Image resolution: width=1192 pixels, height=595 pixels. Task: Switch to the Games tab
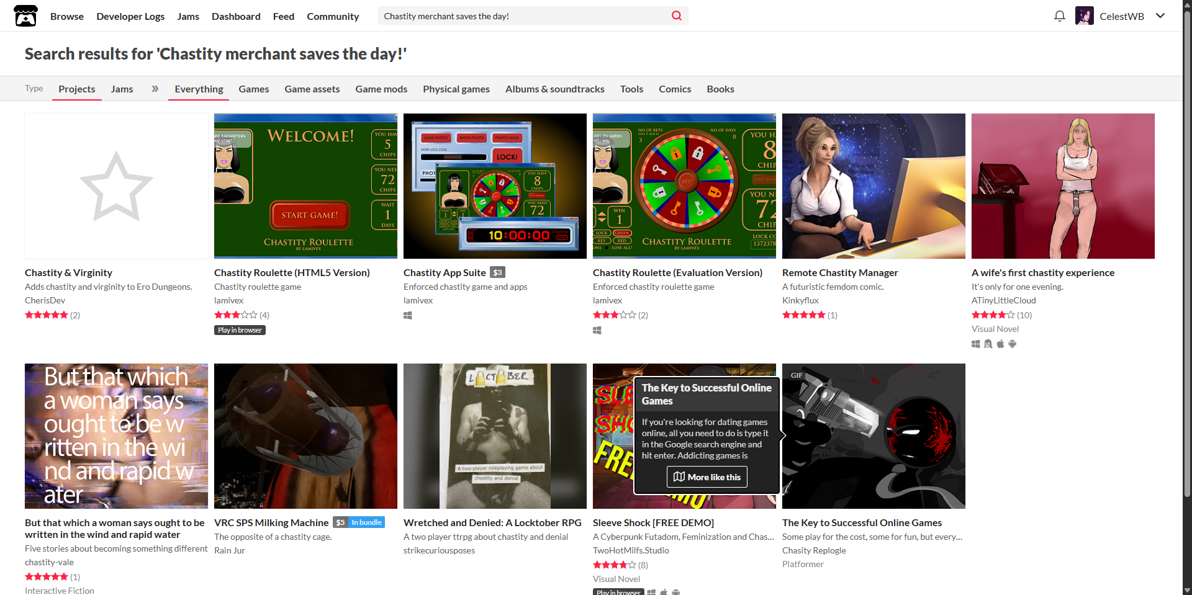click(x=254, y=89)
